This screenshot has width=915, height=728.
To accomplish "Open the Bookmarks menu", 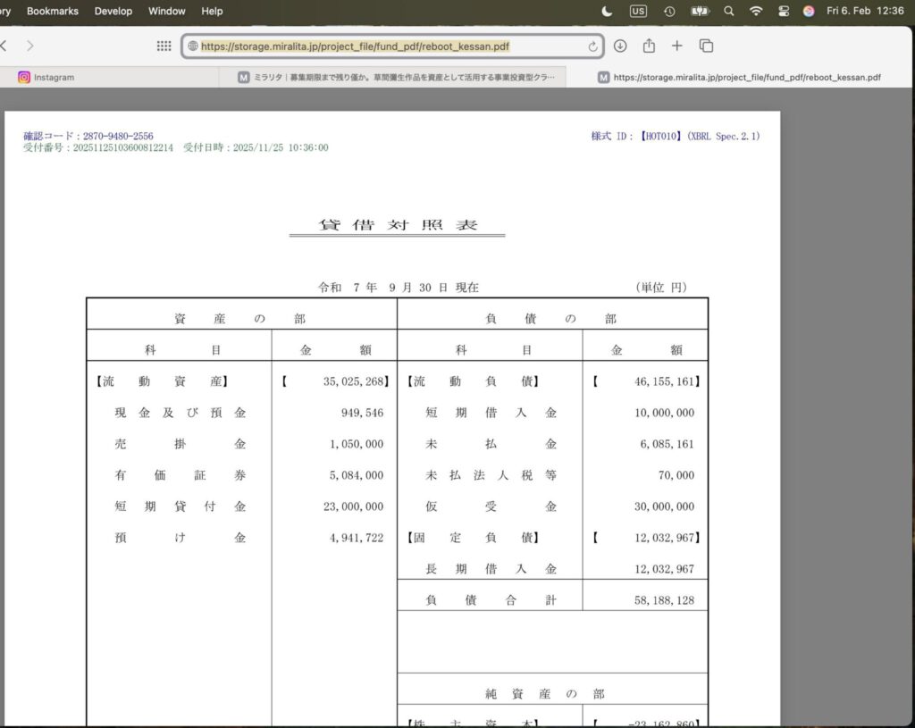I will coord(53,11).
